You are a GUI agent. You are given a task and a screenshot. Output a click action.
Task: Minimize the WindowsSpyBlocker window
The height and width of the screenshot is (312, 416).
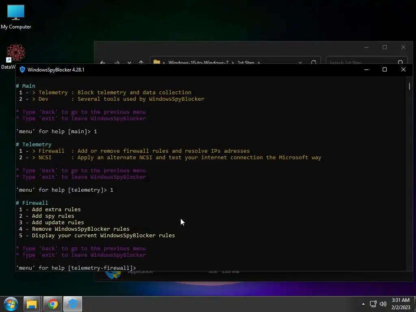click(x=366, y=69)
